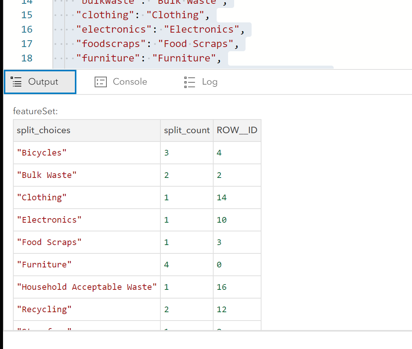This screenshot has width=412, height=349.
Task: Click the Console panel icon
Action: coord(101,82)
